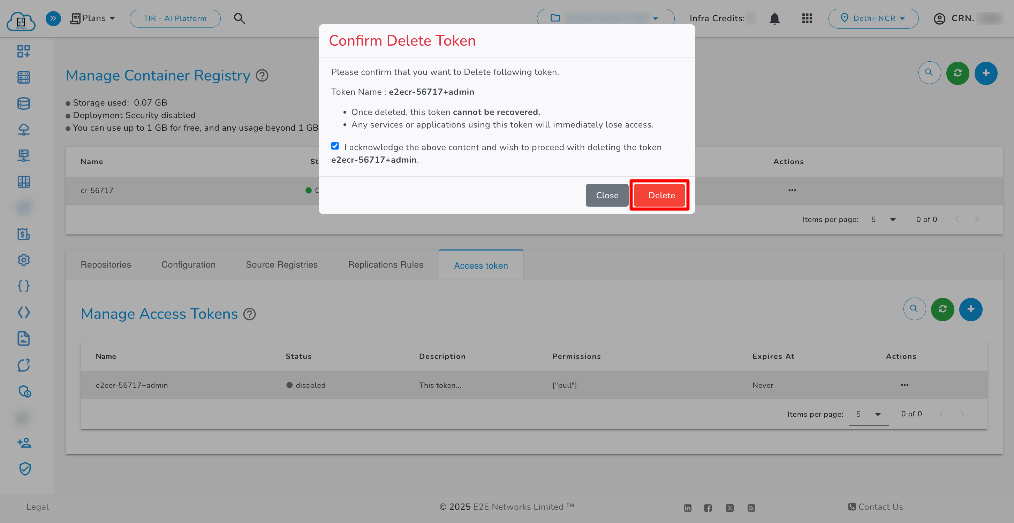
Task: Click the green refresh icon for Access Tokens
Action: click(943, 309)
